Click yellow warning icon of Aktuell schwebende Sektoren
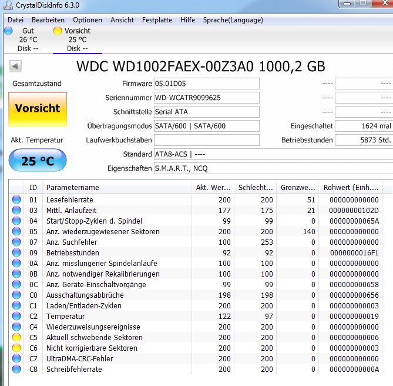The width and height of the screenshot is (393, 386). pos(16,337)
